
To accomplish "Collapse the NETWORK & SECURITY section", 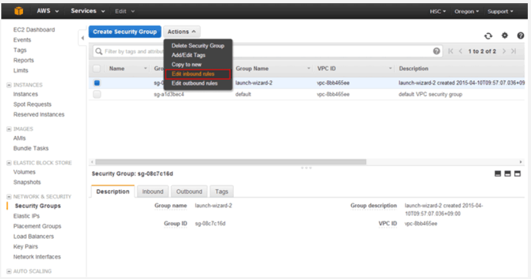I will pos(9,197).
